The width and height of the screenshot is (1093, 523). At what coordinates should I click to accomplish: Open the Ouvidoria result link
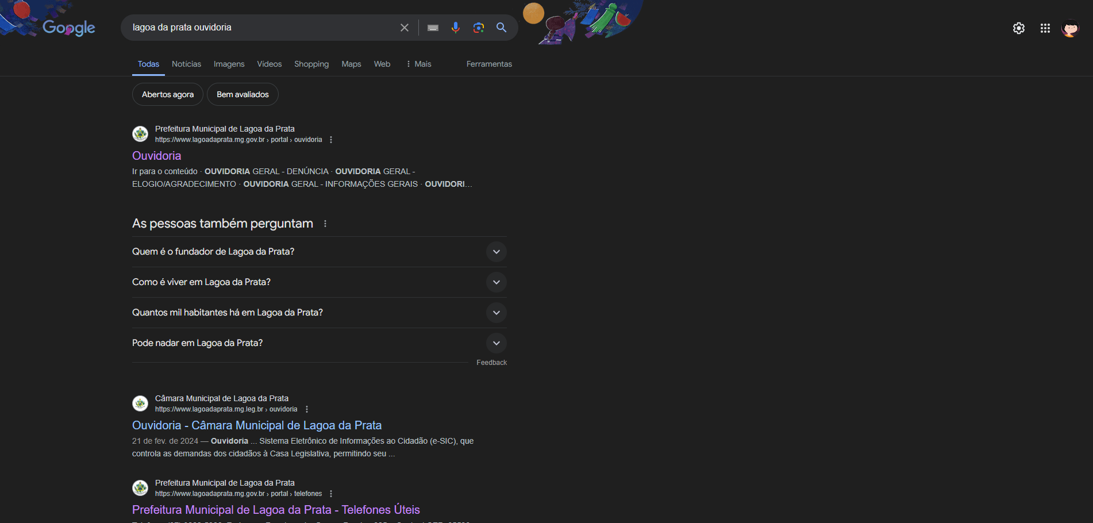click(x=156, y=156)
